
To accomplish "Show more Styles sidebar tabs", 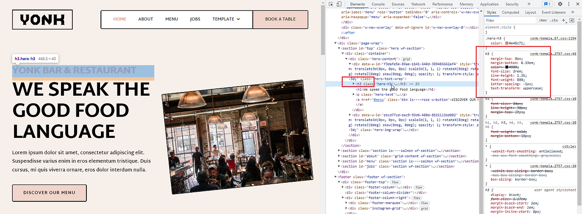I will [x=572, y=12].
